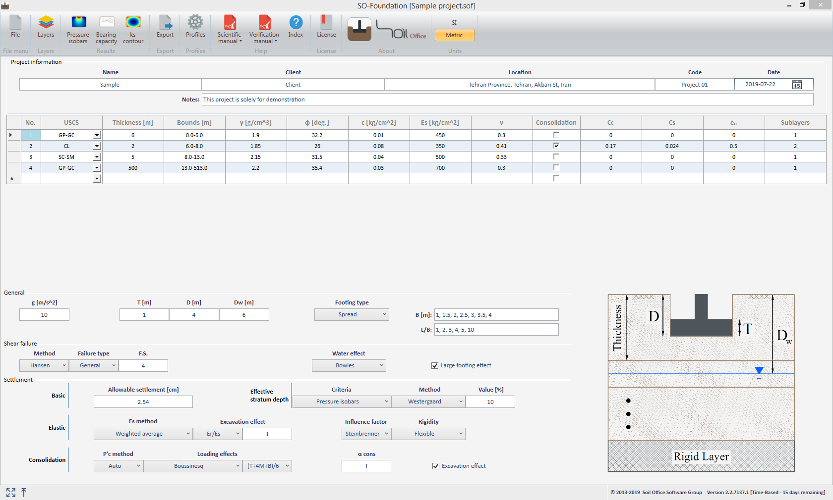Open Hansen method dropdown
This screenshot has height=500, width=833.
click(44, 365)
